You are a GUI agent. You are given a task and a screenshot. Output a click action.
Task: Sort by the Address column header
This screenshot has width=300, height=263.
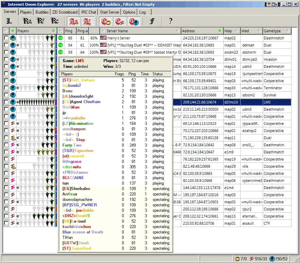[201, 31]
